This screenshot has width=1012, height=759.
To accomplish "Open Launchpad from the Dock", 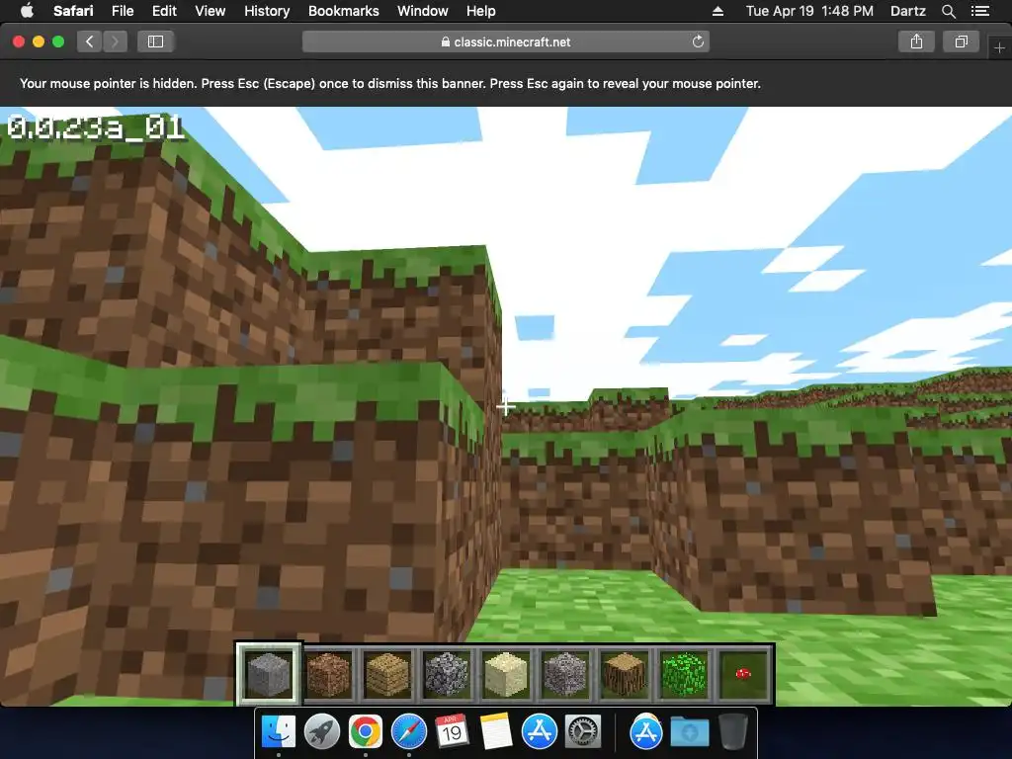I will (322, 732).
